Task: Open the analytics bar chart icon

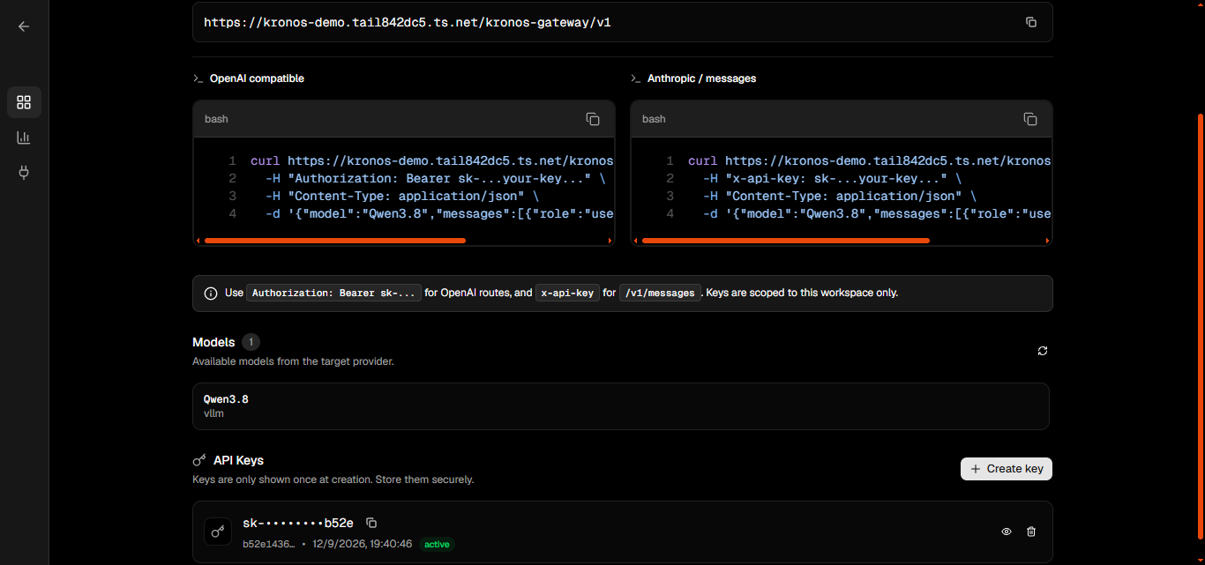Action: (x=24, y=138)
